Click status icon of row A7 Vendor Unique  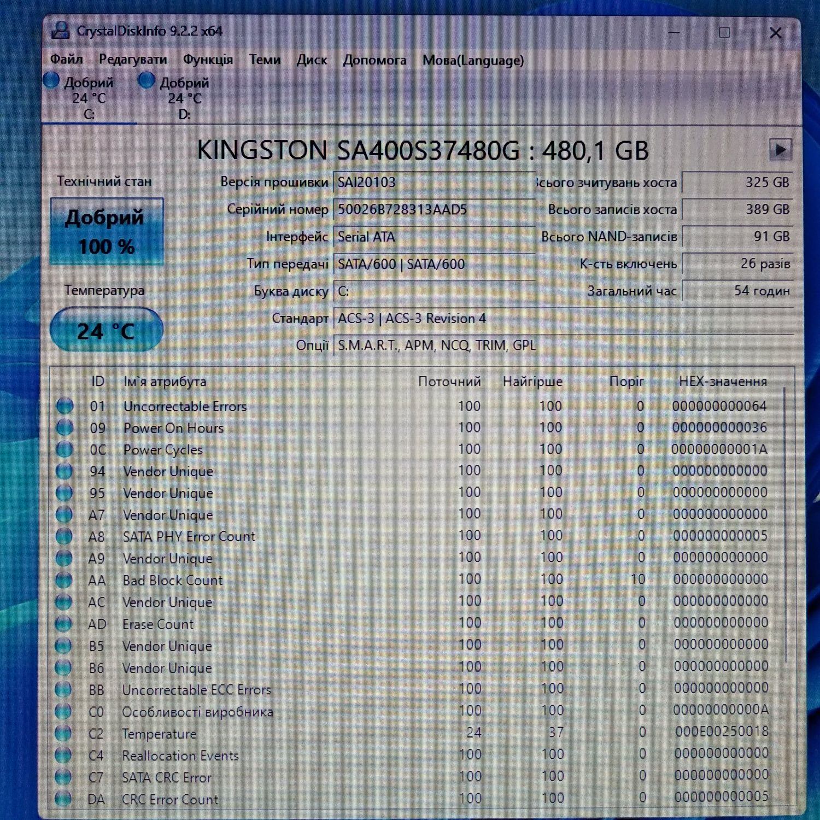click(x=65, y=514)
